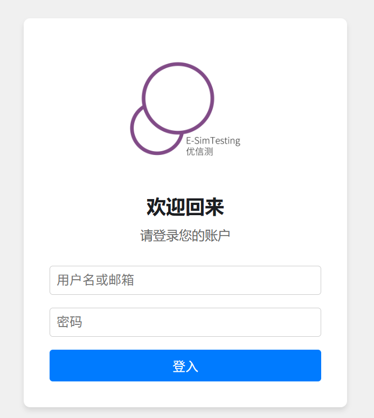Focus the 密码 password field
The width and height of the screenshot is (374, 418).
pyautogui.click(x=185, y=322)
